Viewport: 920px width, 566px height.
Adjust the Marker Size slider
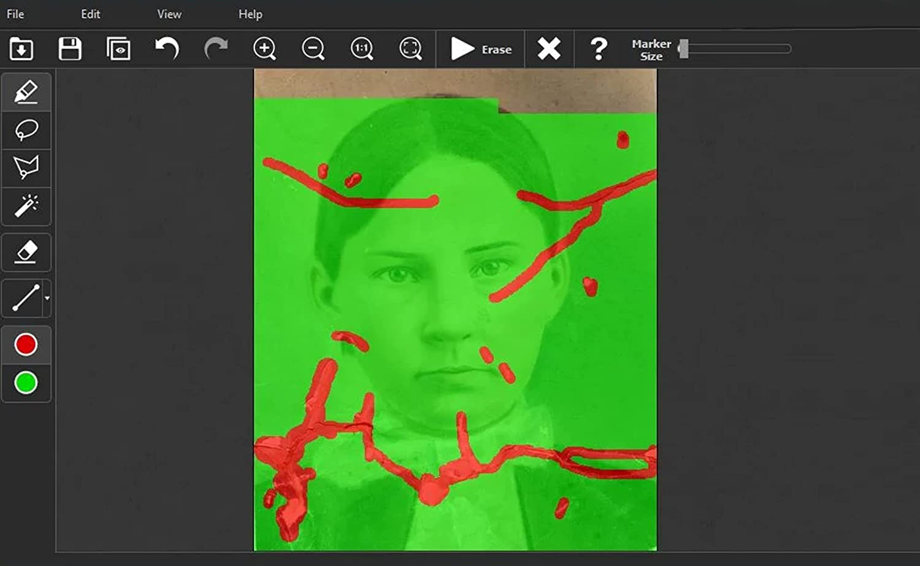735,48
